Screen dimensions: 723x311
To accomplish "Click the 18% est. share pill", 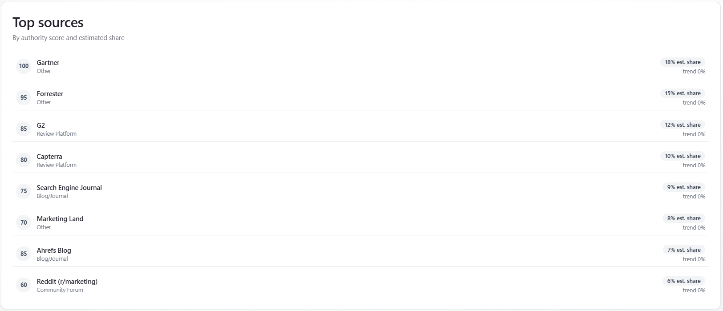I will coord(682,62).
